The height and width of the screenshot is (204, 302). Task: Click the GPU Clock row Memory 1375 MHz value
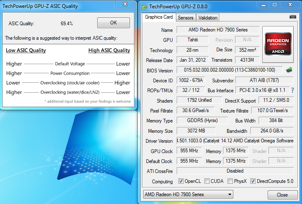[235, 151]
